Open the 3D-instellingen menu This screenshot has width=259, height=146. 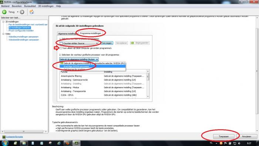tap(46, 6)
